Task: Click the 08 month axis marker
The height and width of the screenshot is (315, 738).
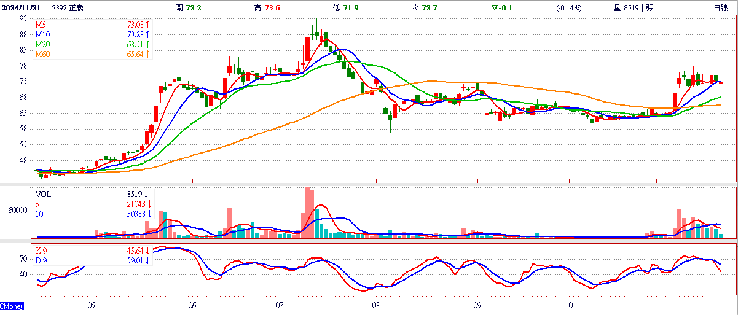Action: click(x=376, y=305)
